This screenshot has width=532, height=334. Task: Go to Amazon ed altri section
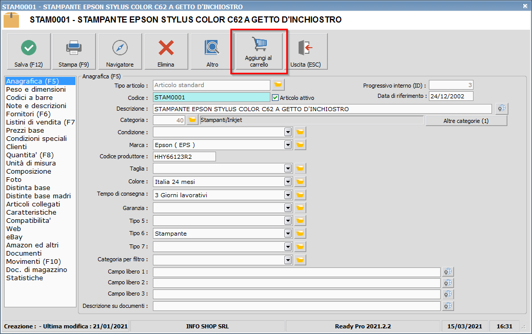[32, 245]
